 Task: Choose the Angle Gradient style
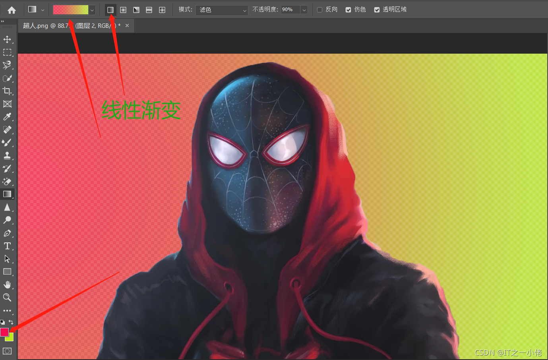(136, 10)
